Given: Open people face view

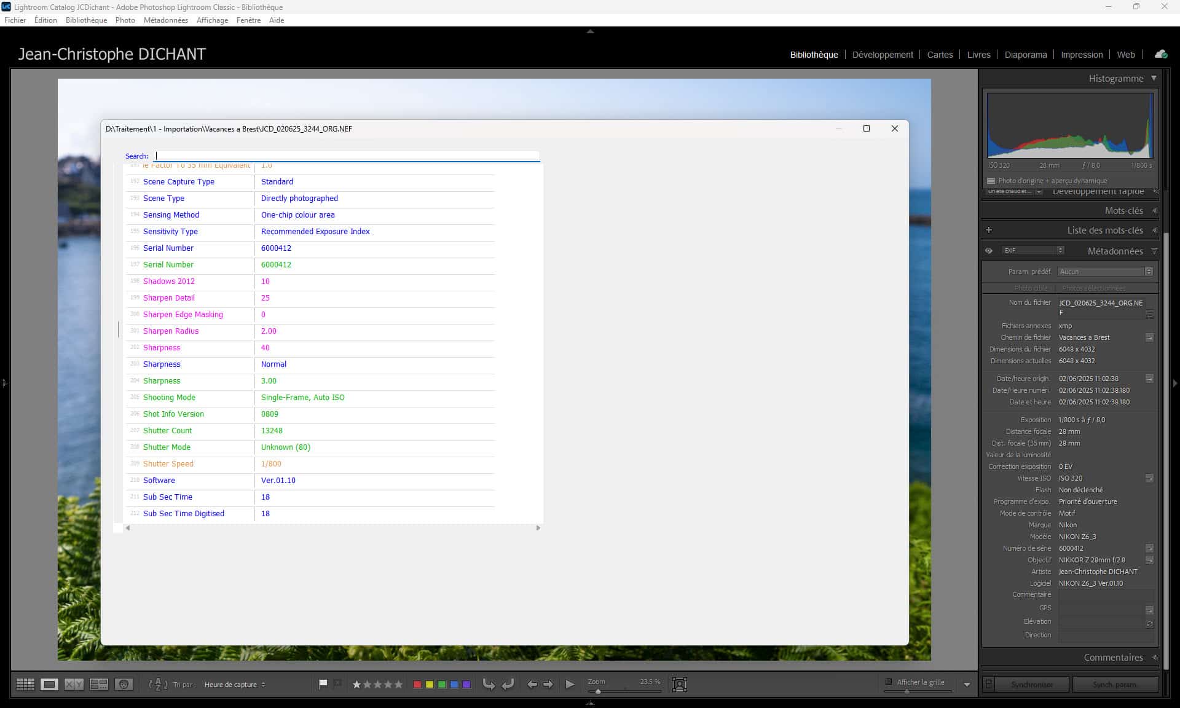Looking at the screenshot, I should tap(124, 684).
